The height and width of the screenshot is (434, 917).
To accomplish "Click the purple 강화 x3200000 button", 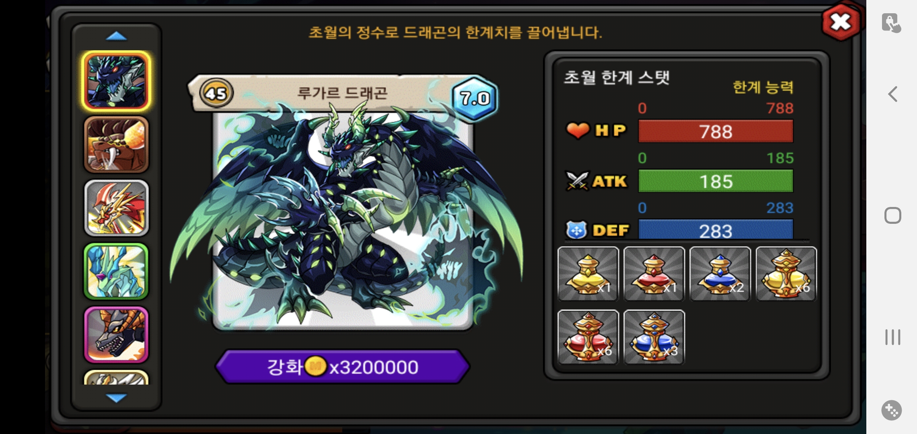I will click(343, 366).
